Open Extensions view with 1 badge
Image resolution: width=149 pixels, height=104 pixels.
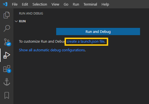(x=7, y=69)
